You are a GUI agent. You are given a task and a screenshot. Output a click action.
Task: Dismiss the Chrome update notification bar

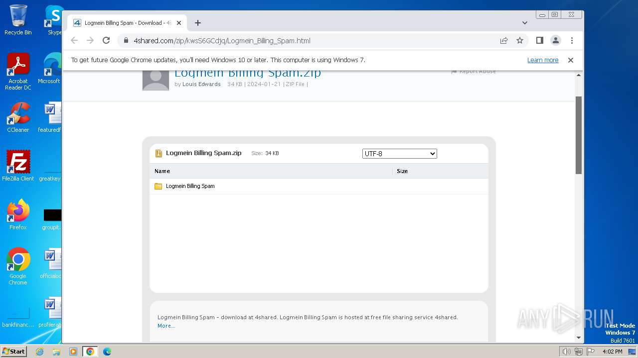(x=571, y=60)
